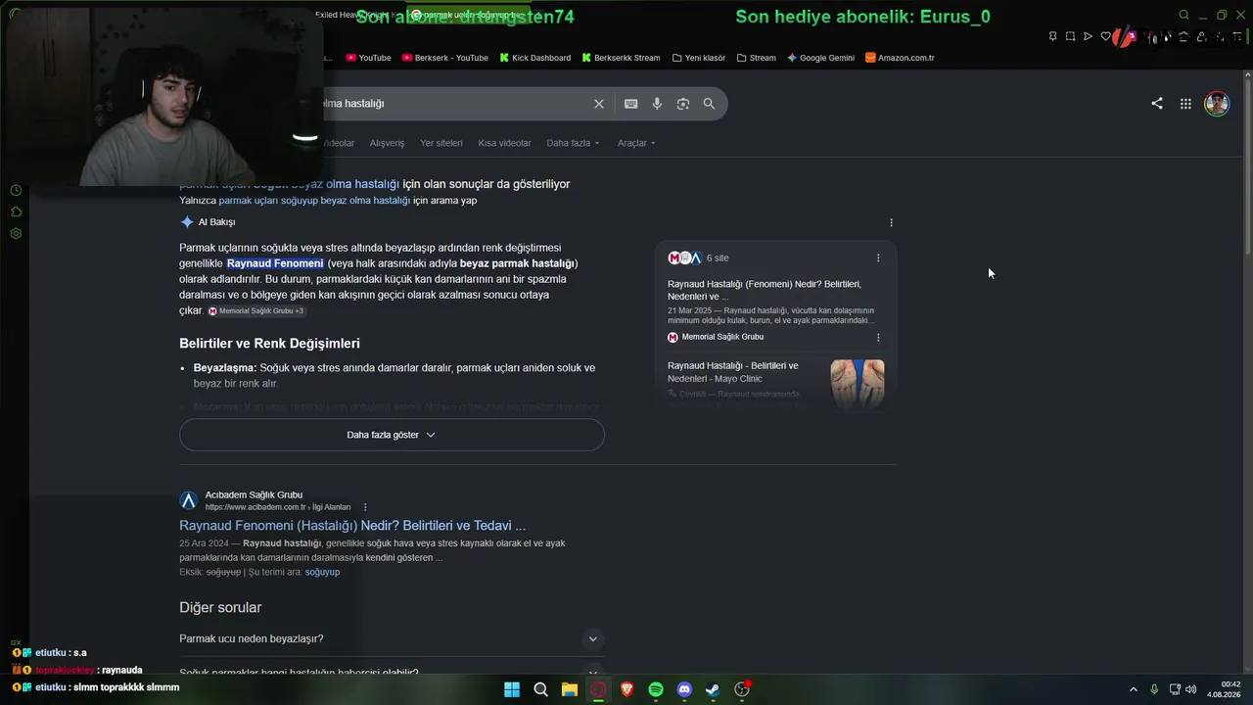Open the browser sidebar settings gear
Screen dimensions: 1253x705
pyautogui.click(x=16, y=233)
